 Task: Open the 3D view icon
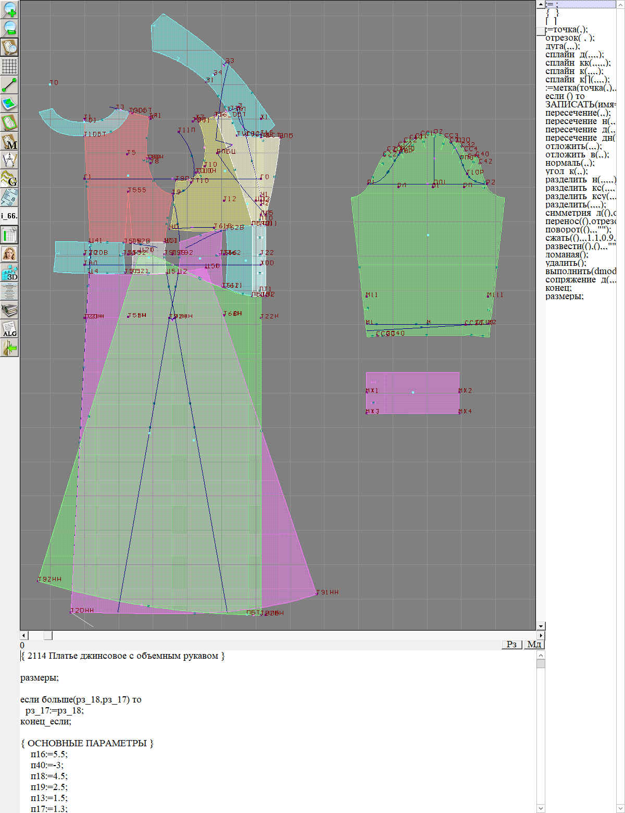pyautogui.click(x=9, y=273)
